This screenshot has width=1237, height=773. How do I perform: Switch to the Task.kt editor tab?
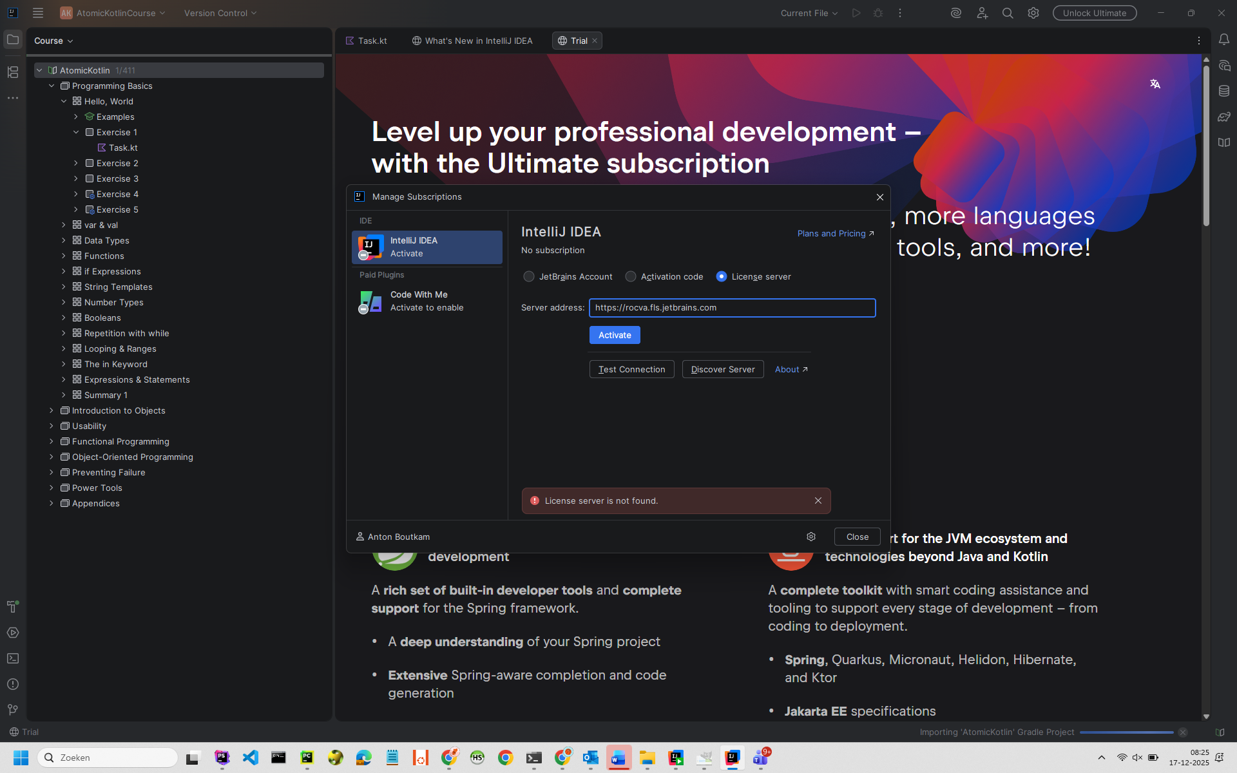click(x=367, y=41)
